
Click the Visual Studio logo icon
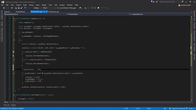coord(3,2)
